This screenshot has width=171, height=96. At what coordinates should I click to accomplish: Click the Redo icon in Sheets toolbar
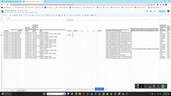13,15
